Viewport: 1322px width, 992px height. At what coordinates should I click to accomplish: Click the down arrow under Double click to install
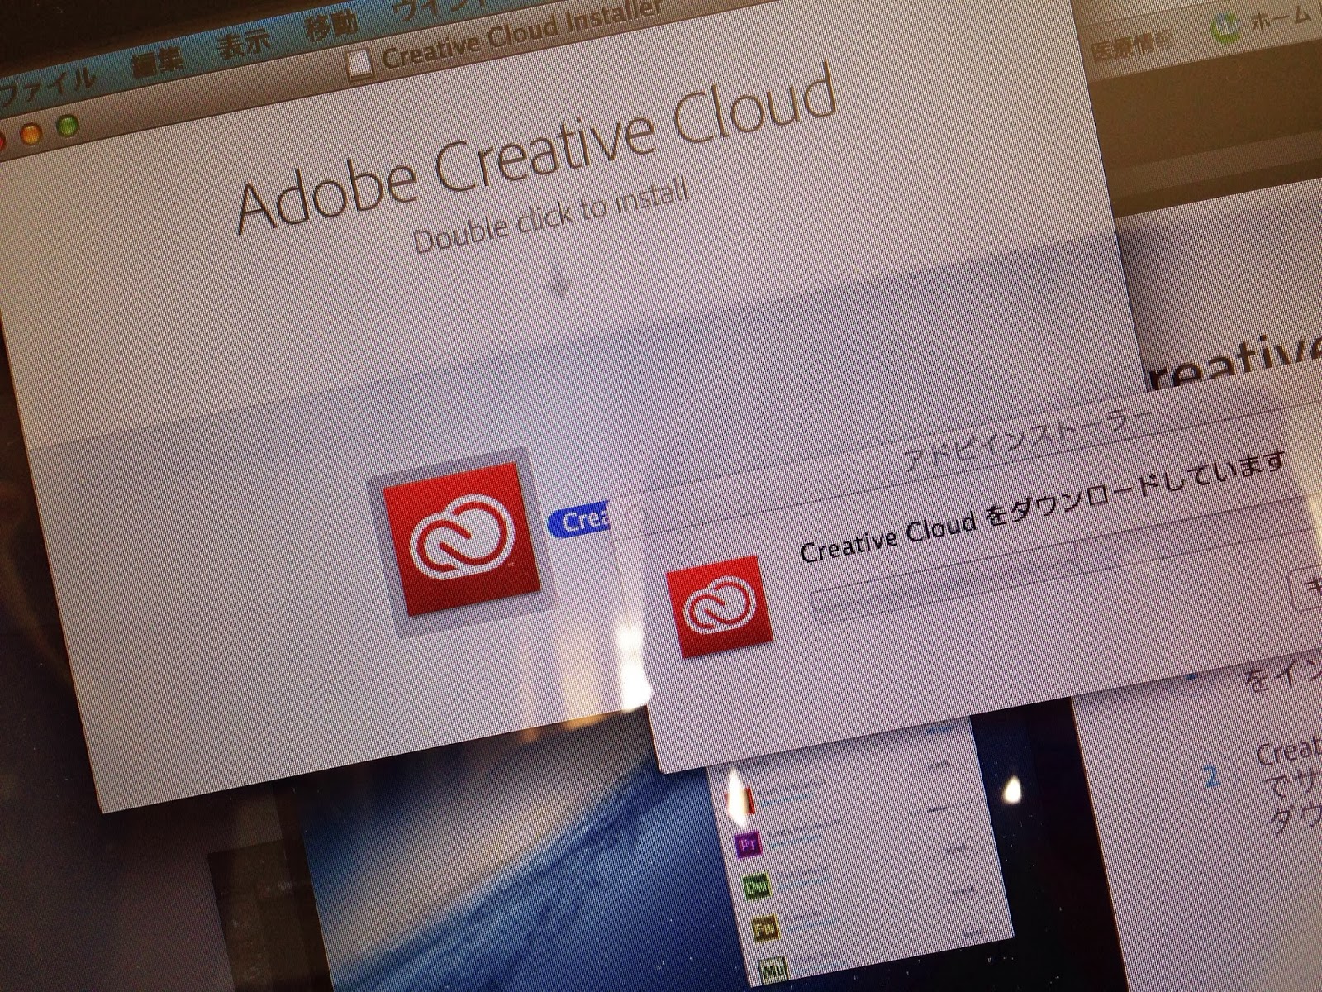point(559,285)
